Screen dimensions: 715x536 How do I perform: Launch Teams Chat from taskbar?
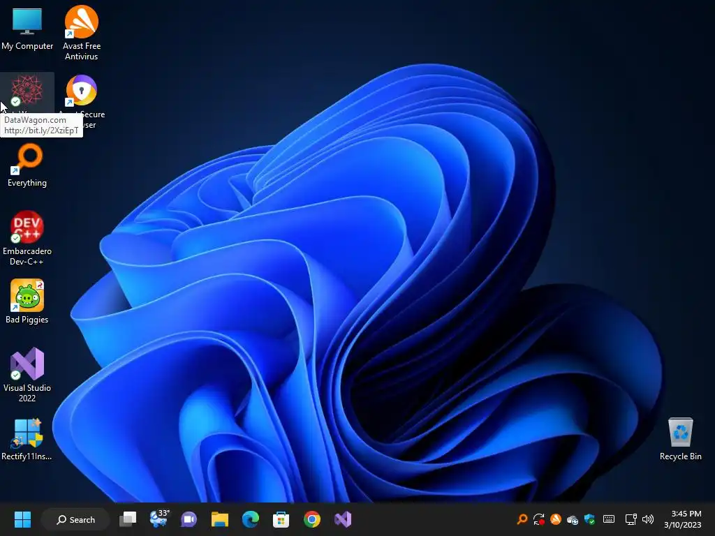pyautogui.click(x=189, y=519)
